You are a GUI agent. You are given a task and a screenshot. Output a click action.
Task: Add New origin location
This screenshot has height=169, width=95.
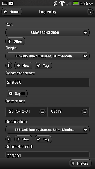[x=23, y=65]
